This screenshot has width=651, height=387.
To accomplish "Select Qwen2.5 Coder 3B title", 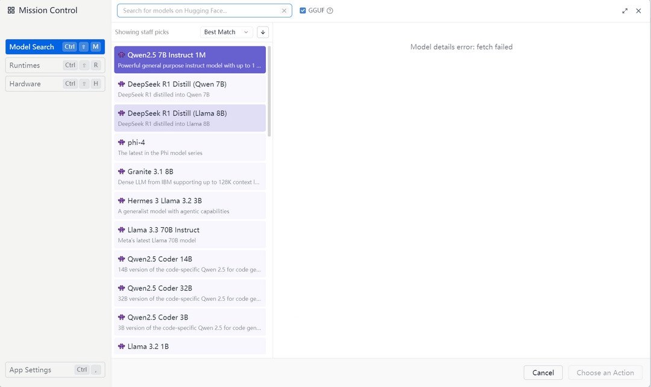I will click(158, 317).
